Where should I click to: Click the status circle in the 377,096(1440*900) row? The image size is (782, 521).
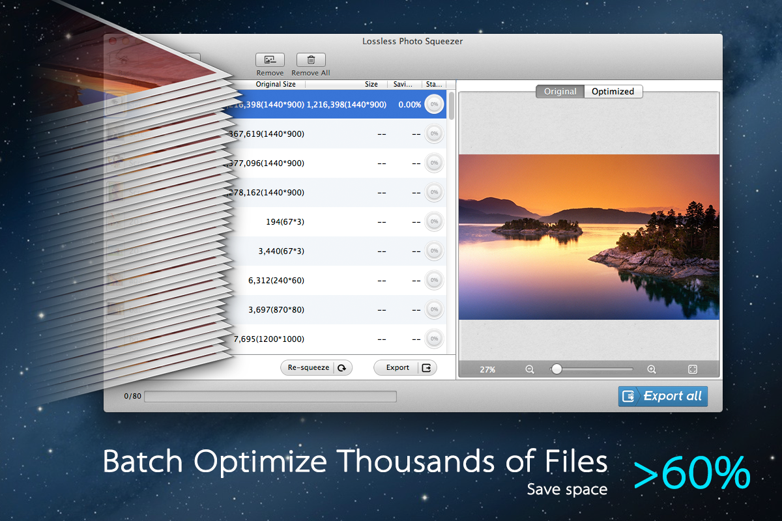pos(434,163)
